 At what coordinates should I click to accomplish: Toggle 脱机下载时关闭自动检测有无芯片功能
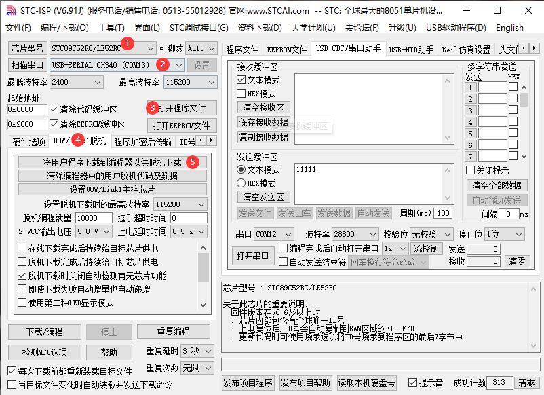(22, 276)
